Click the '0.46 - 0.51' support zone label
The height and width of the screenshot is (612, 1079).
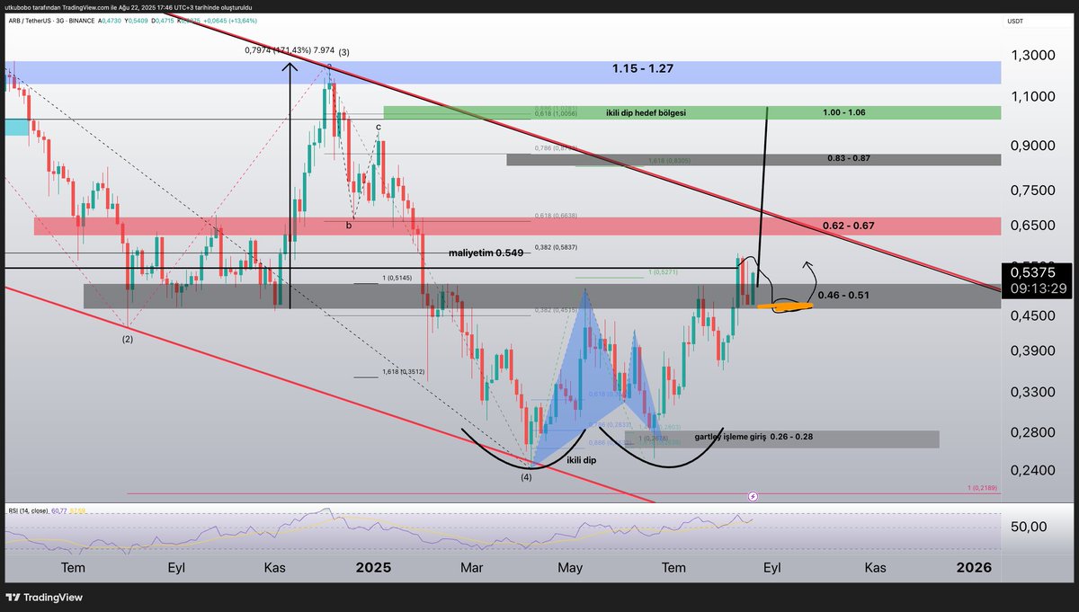pyautogui.click(x=843, y=294)
